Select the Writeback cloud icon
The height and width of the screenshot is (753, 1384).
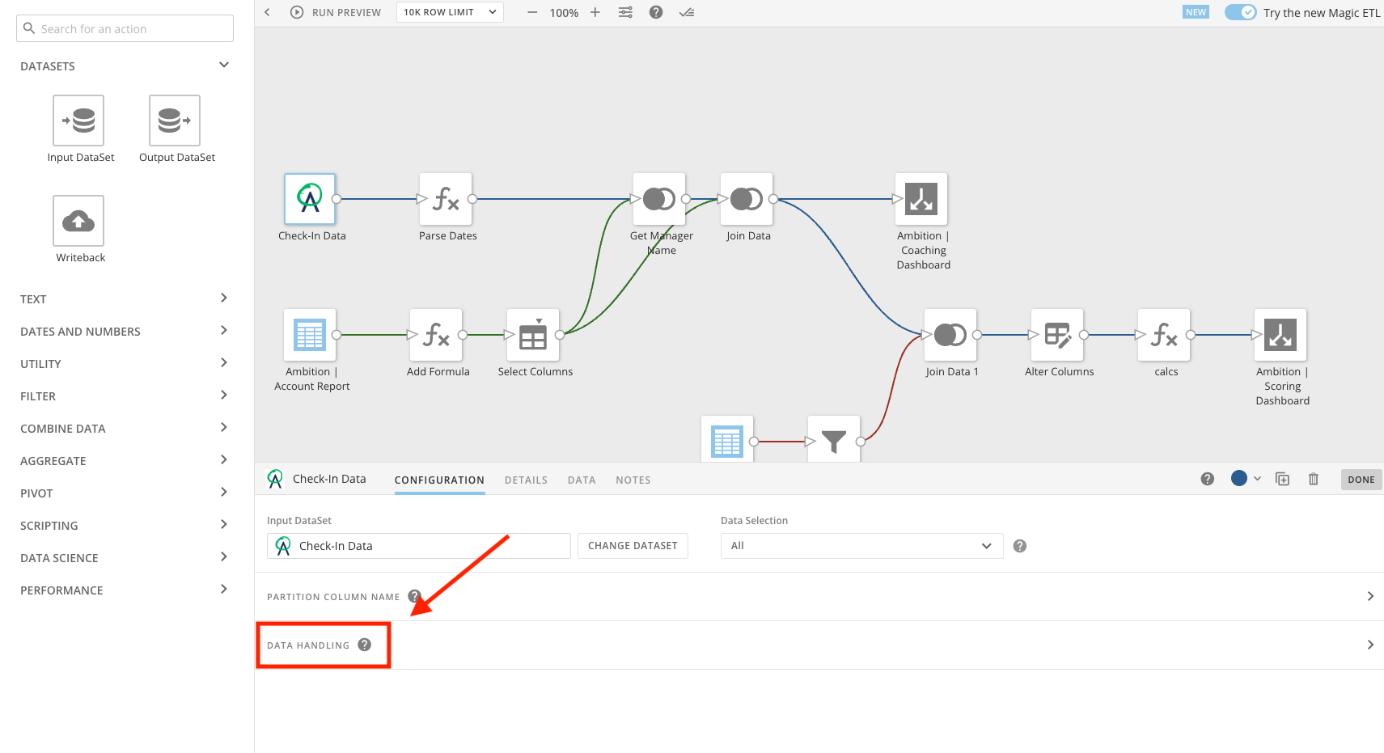pos(78,221)
